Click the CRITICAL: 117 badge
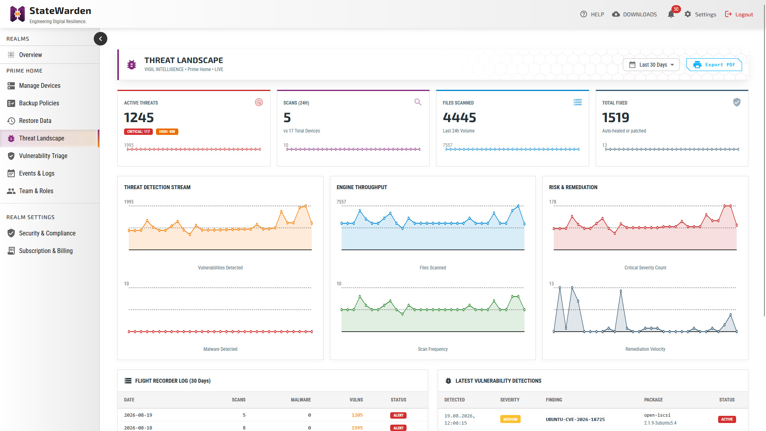This screenshot has height=431, width=766. coord(138,132)
